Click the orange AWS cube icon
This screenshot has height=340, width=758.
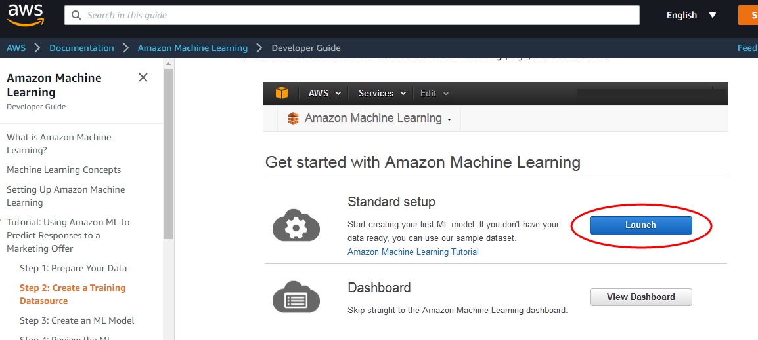tap(282, 93)
